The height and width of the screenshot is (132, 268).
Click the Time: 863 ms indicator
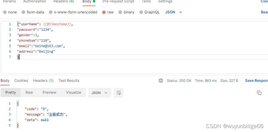point(206,81)
